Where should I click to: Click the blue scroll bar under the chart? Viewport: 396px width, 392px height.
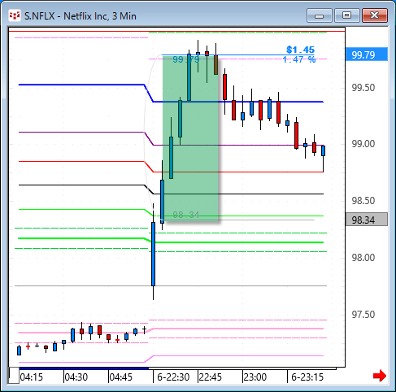[84, 368]
